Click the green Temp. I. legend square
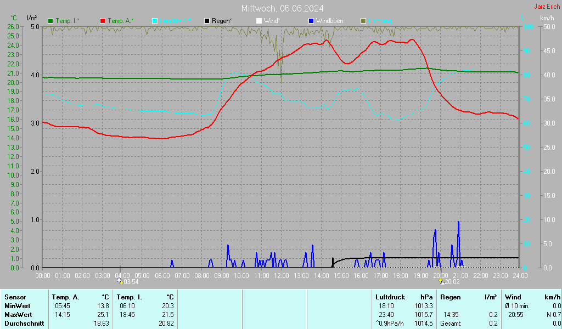This screenshot has width=562, height=329. click(51, 21)
